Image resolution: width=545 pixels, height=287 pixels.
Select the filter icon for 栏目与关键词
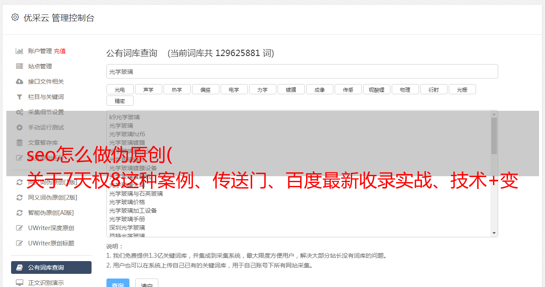19,97
